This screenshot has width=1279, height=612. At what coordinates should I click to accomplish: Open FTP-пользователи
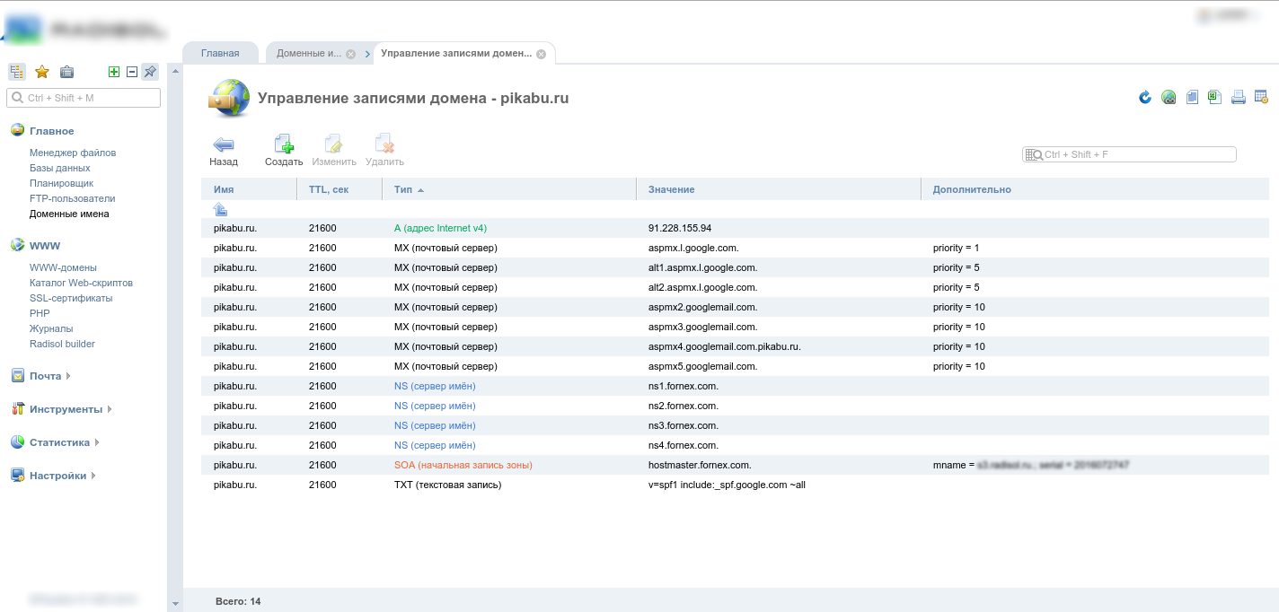coord(72,198)
